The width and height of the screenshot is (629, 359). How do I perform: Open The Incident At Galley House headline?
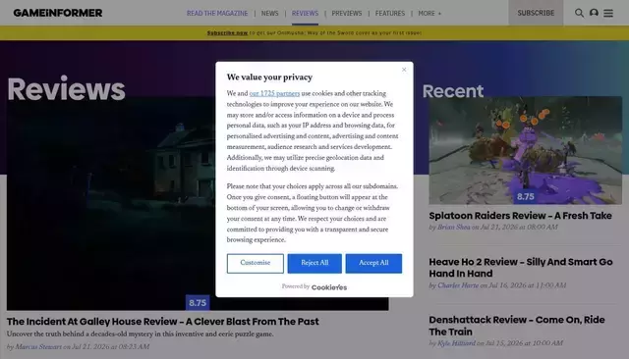pyautogui.click(x=162, y=322)
